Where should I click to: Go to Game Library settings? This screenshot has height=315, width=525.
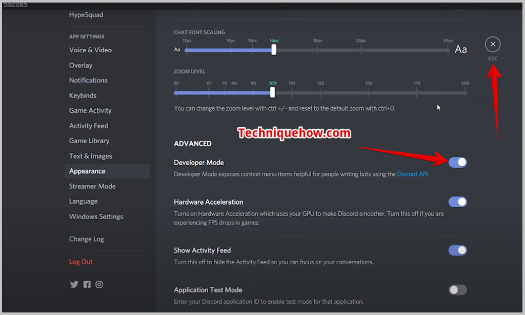tap(89, 141)
